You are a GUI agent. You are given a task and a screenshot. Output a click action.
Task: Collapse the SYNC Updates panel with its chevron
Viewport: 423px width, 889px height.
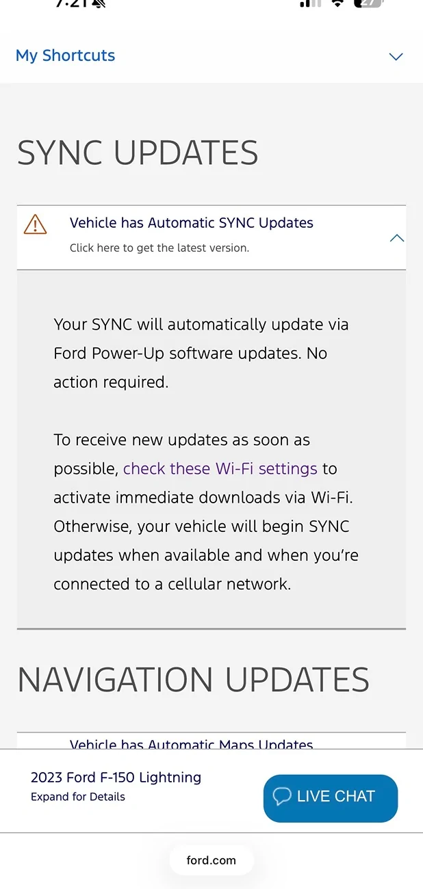pos(396,238)
